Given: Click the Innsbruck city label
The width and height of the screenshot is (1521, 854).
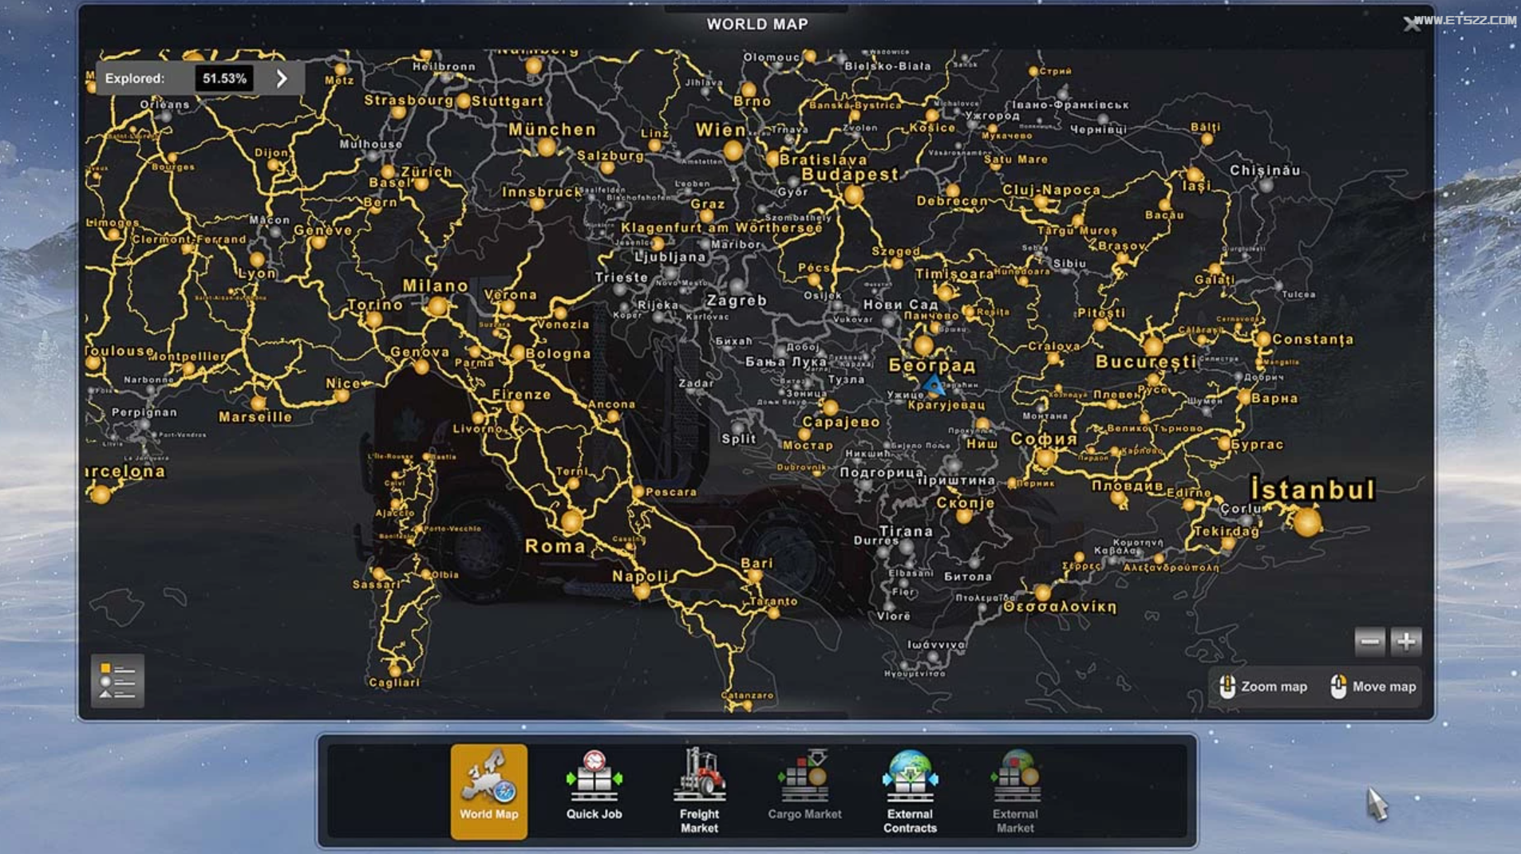Looking at the screenshot, I should [542, 192].
